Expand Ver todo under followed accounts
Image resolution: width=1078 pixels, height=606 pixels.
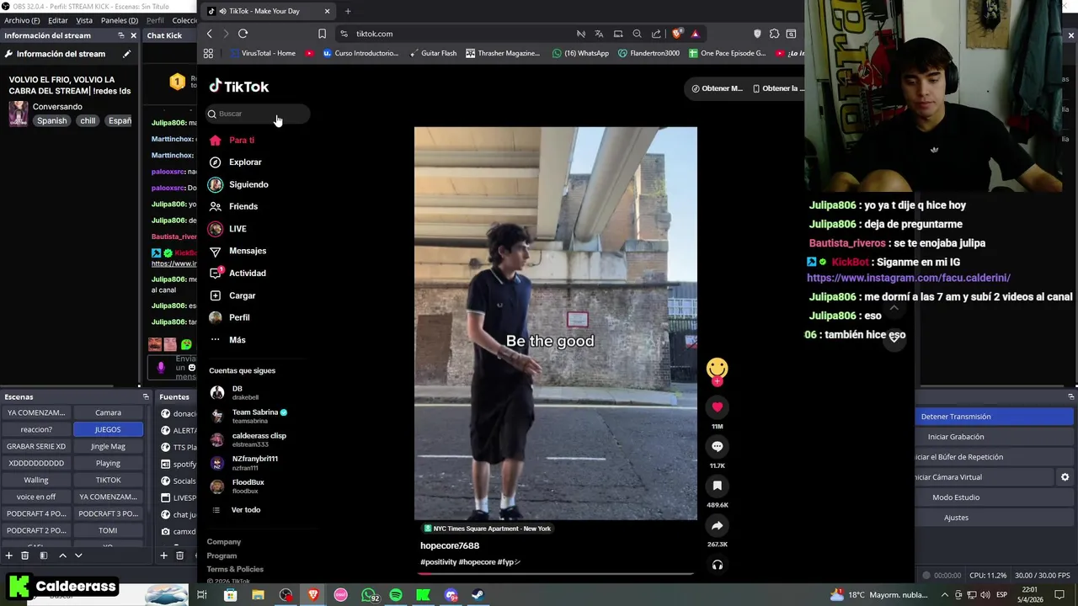(245, 510)
